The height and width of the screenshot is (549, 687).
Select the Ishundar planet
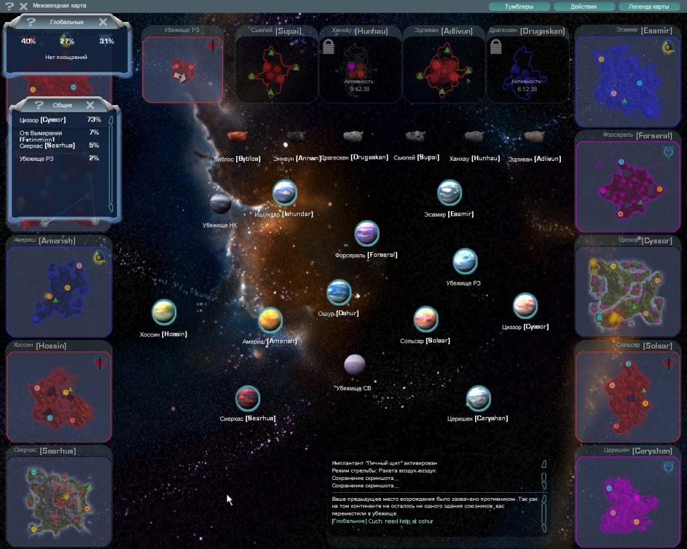pos(284,193)
